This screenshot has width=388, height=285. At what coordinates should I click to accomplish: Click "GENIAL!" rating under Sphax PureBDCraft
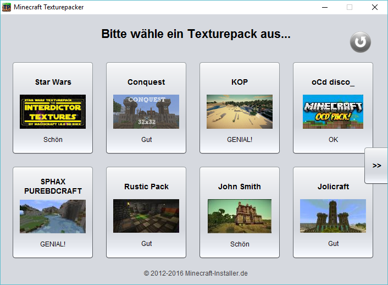[x=53, y=244]
